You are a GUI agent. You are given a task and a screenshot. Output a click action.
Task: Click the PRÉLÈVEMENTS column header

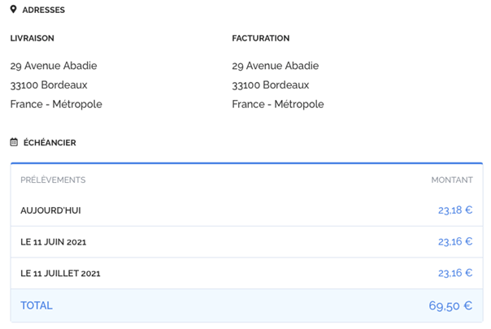tap(53, 180)
